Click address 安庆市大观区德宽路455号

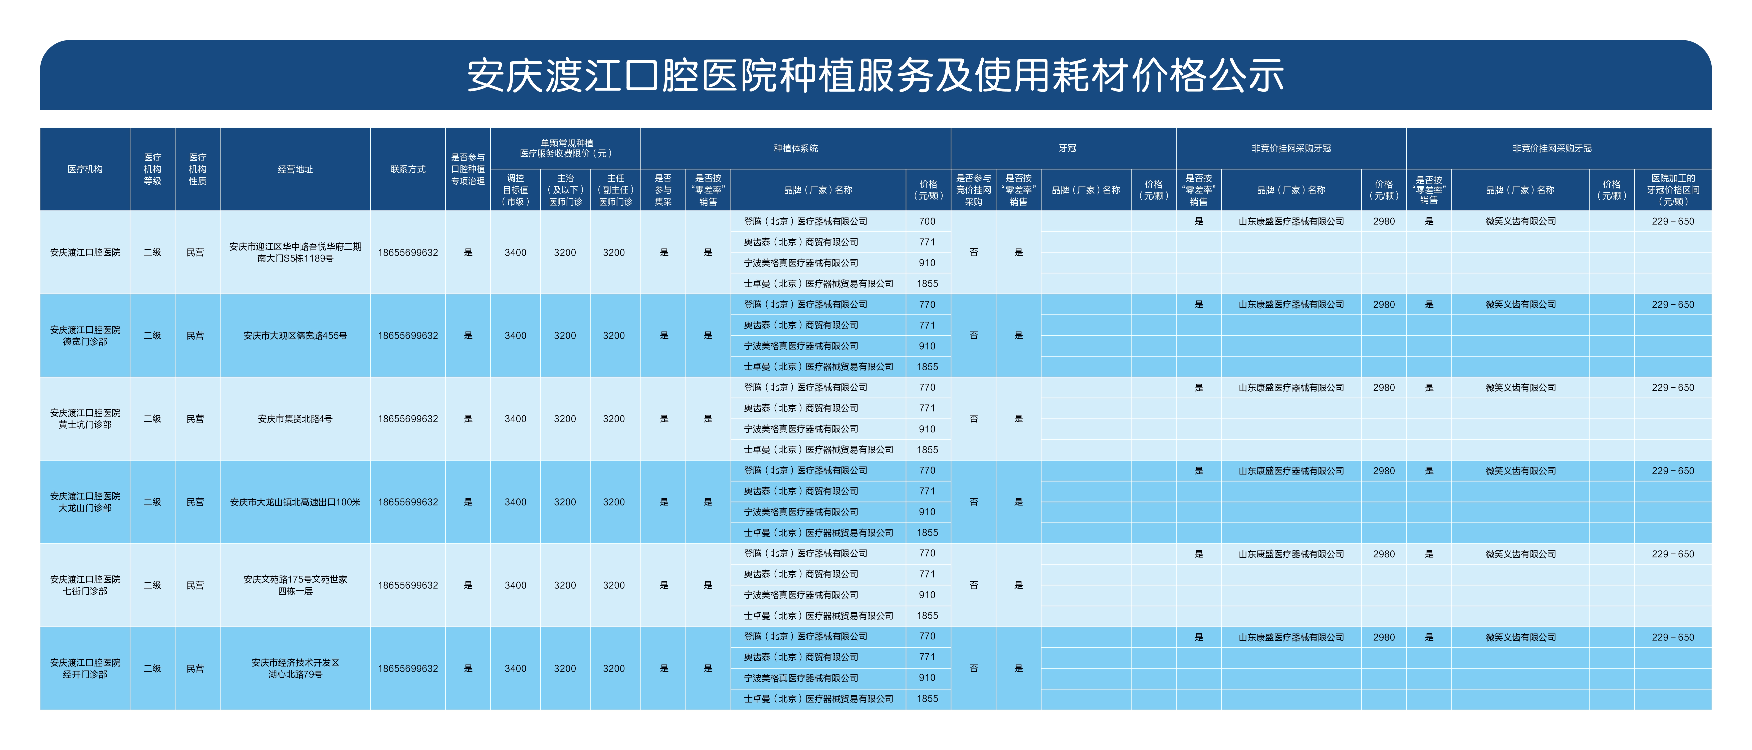click(295, 335)
